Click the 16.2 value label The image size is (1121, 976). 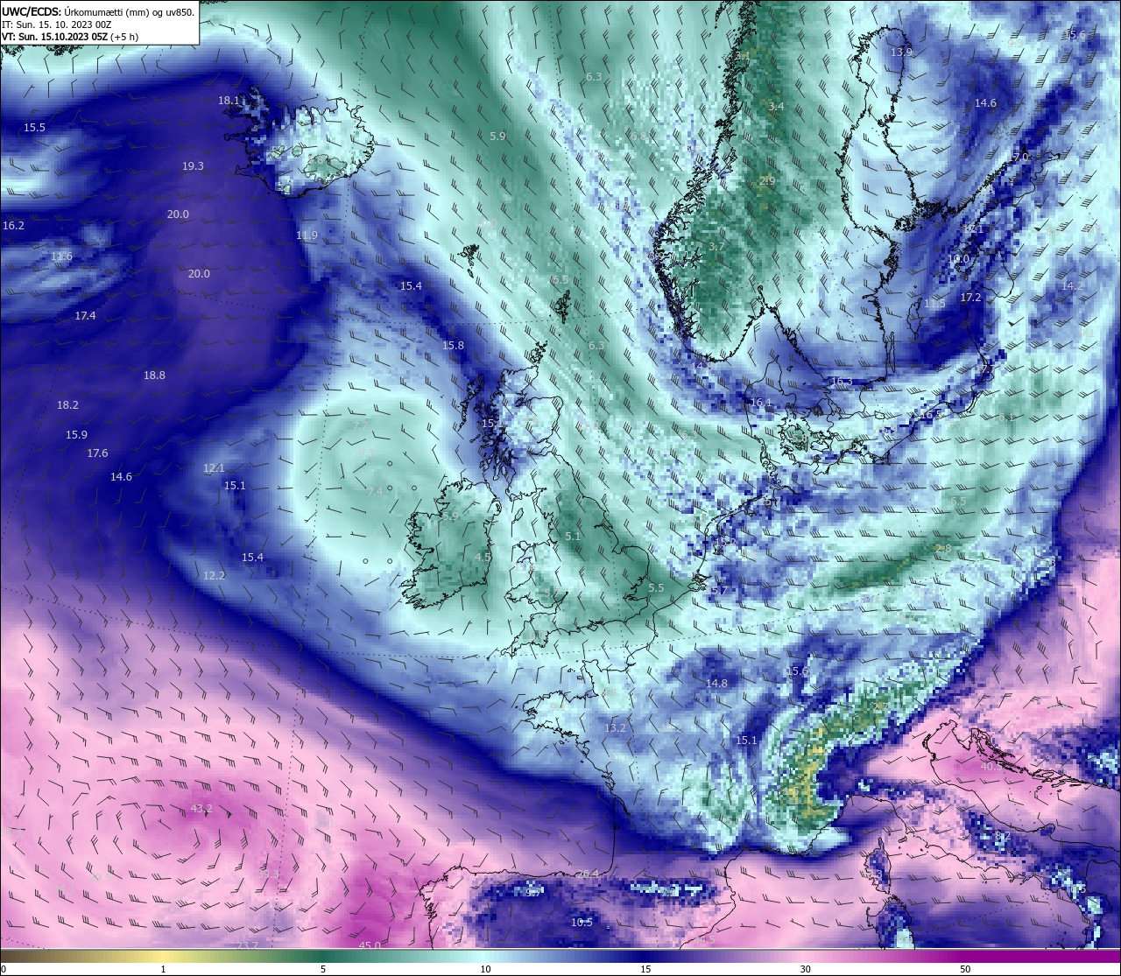13,226
